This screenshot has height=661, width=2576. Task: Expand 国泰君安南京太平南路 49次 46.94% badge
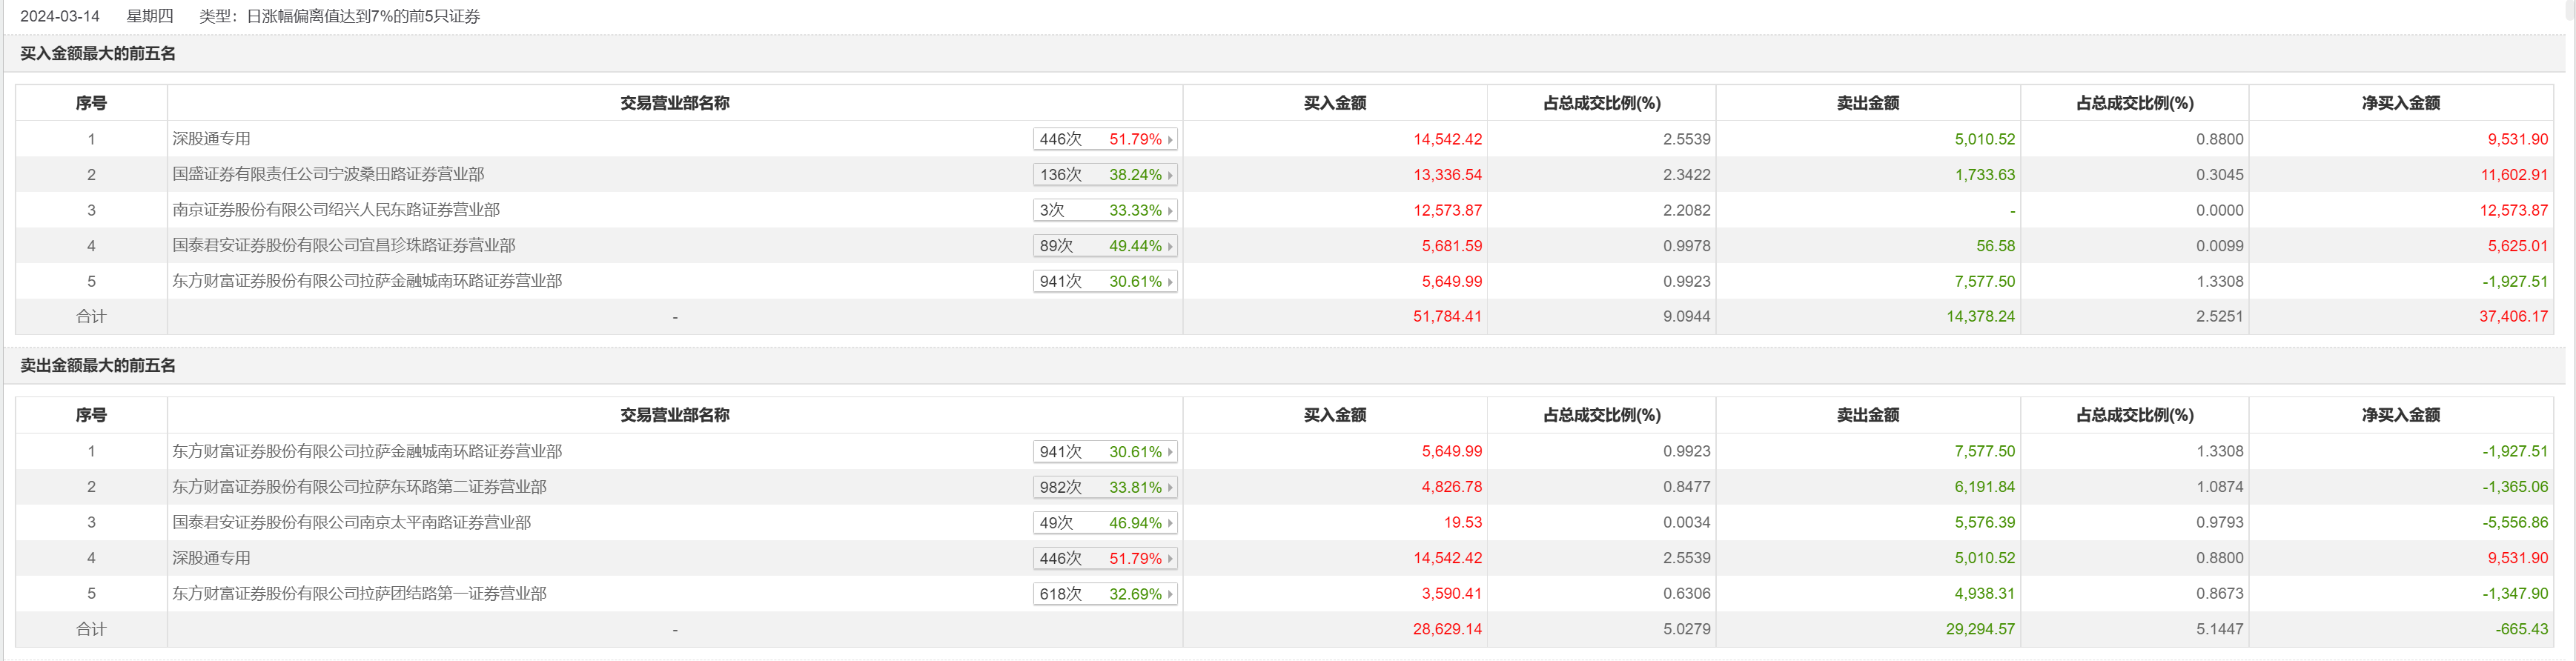[x=1104, y=523]
